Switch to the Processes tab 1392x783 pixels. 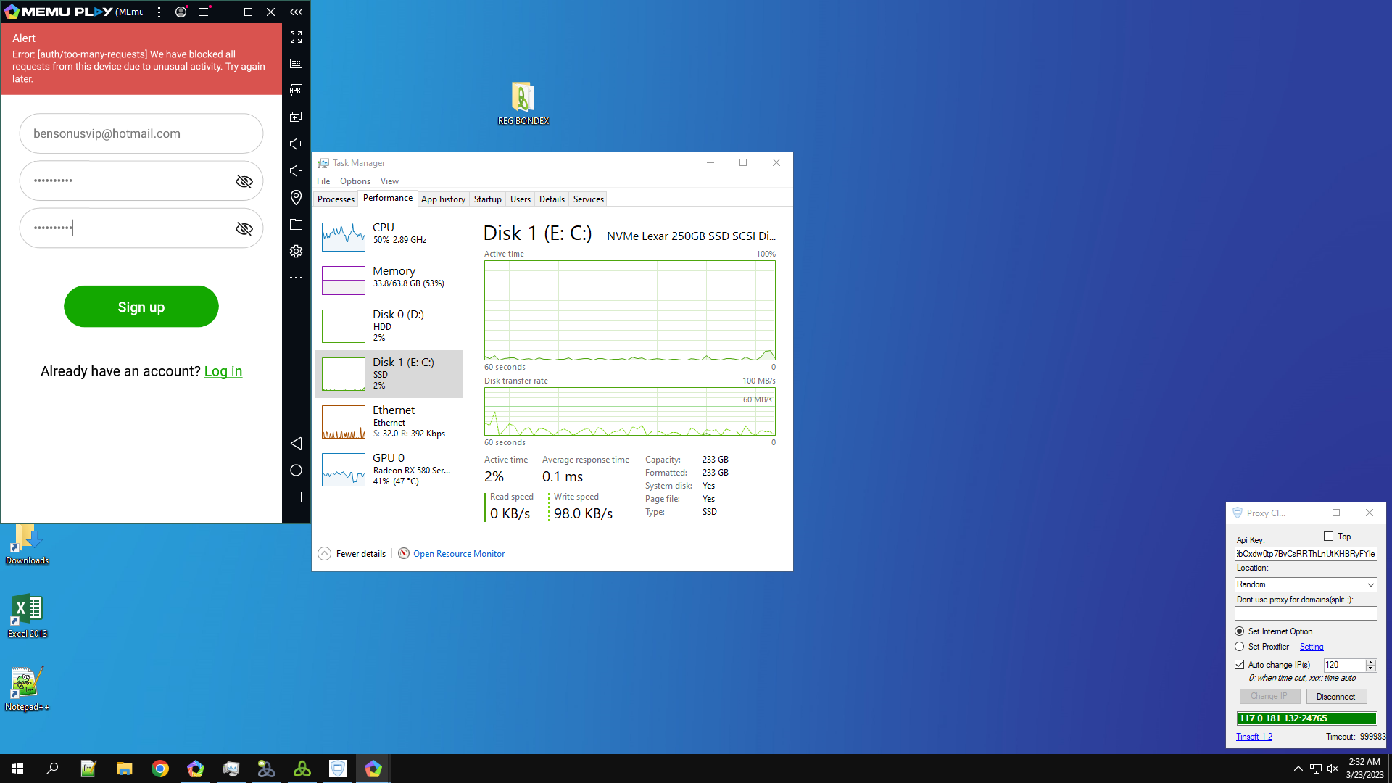(336, 199)
